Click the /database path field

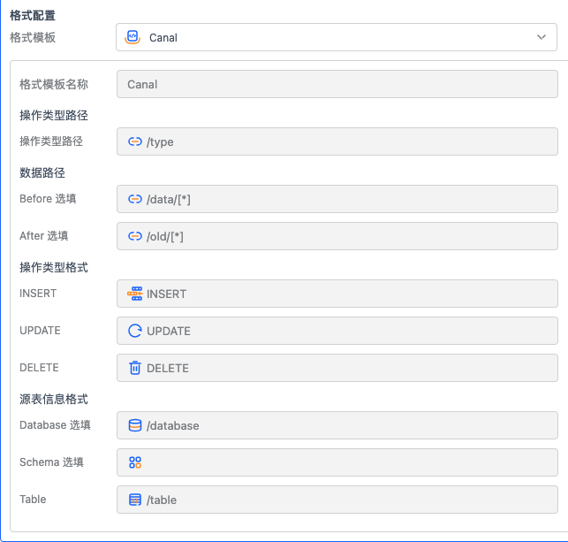(337, 425)
